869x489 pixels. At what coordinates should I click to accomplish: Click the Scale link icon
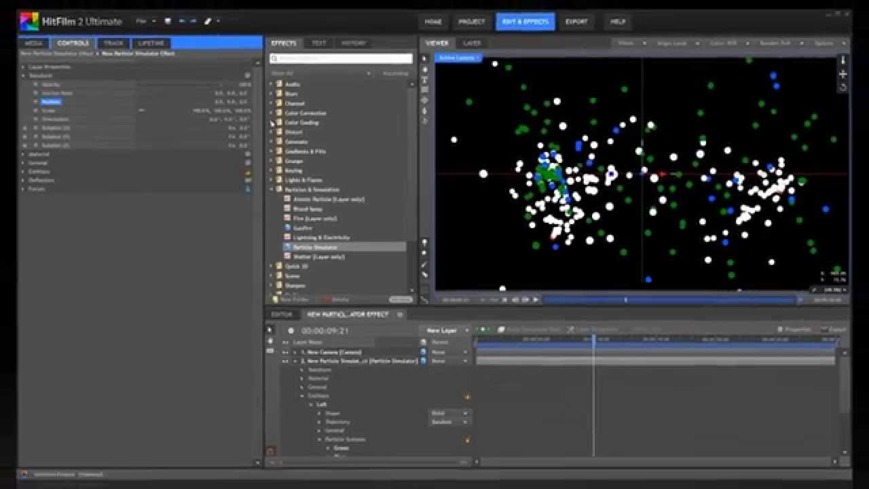(x=142, y=110)
